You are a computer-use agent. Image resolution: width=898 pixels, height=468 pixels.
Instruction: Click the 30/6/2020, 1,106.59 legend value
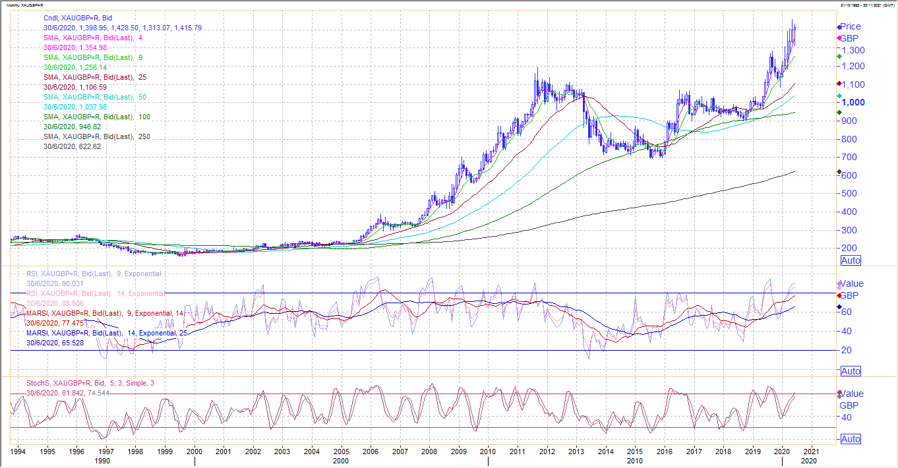75,87
